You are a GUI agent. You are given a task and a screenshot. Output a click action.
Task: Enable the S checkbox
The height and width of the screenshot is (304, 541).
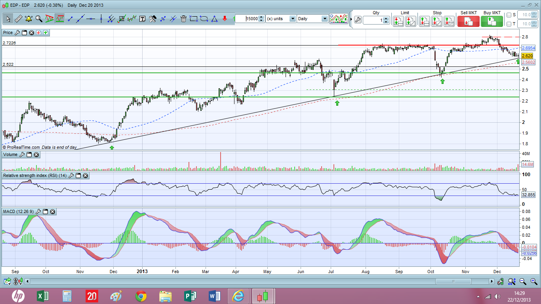509,15
